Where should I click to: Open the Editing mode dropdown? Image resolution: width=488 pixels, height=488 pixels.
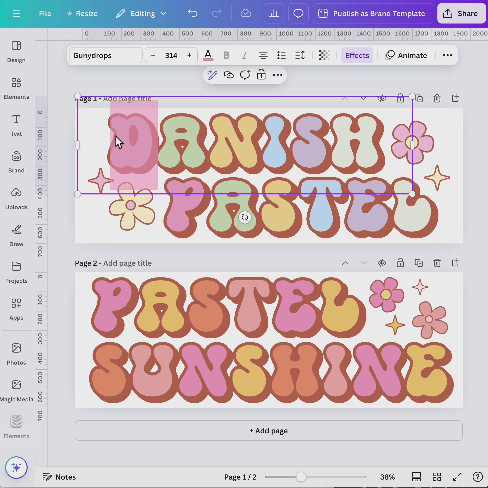[141, 14]
